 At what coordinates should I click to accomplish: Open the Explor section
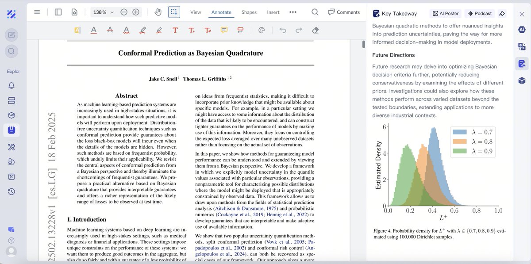[13, 71]
